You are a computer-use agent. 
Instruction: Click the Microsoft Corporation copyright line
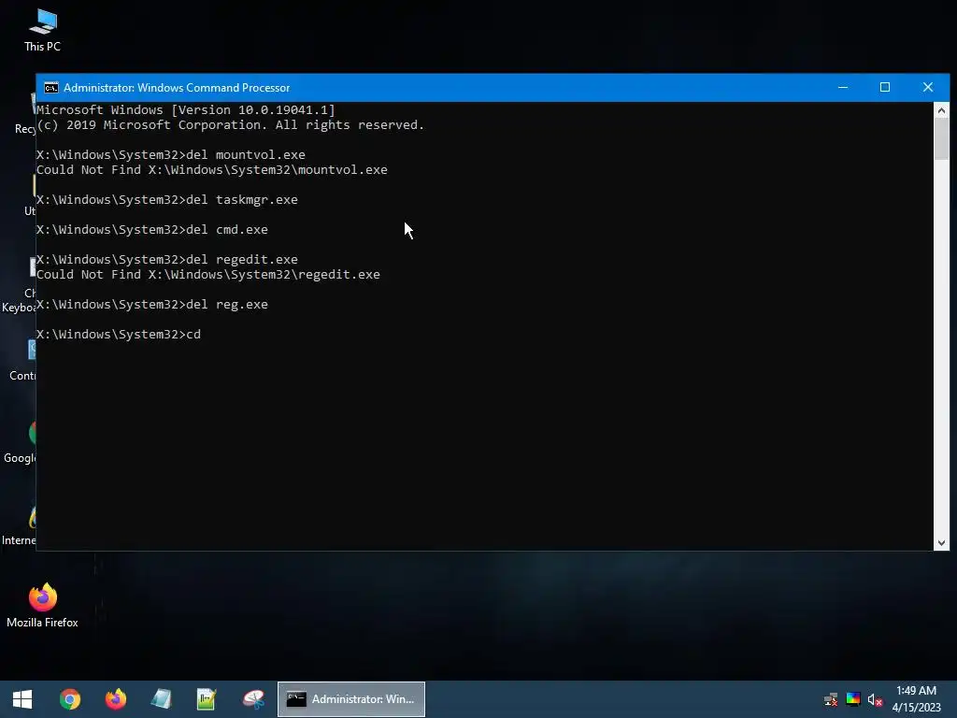click(230, 125)
